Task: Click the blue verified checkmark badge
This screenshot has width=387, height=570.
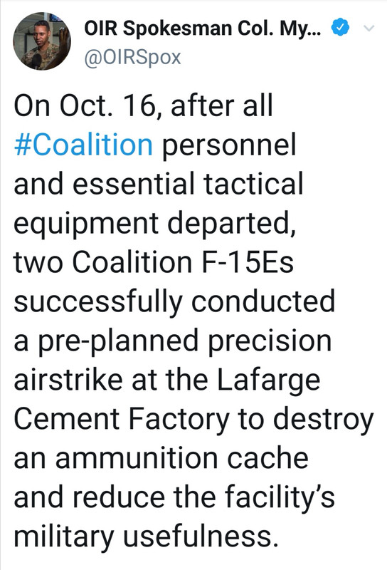Action: pos(340,27)
